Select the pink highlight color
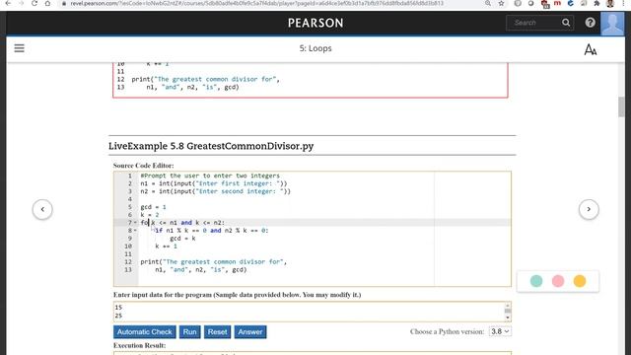The image size is (631, 355). click(558, 281)
